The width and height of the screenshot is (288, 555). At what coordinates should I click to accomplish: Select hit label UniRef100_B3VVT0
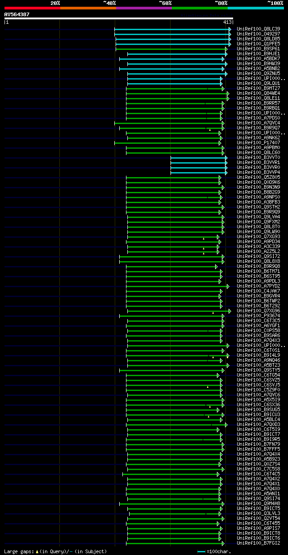tap(259, 157)
